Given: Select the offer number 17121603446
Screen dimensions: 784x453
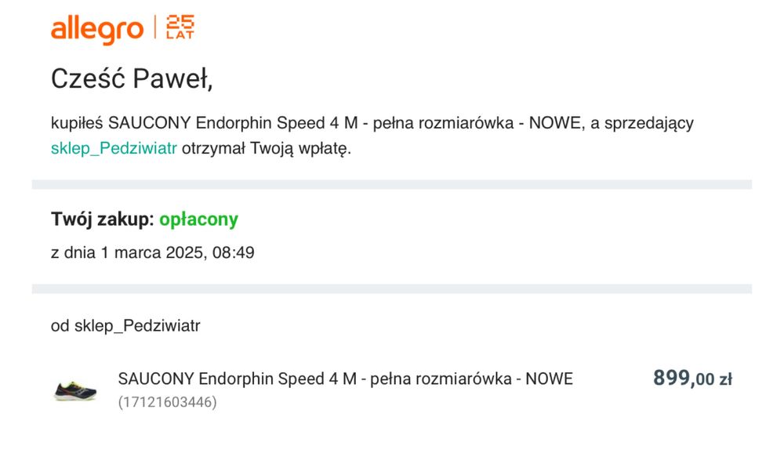Looking at the screenshot, I should pyautogui.click(x=168, y=402).
